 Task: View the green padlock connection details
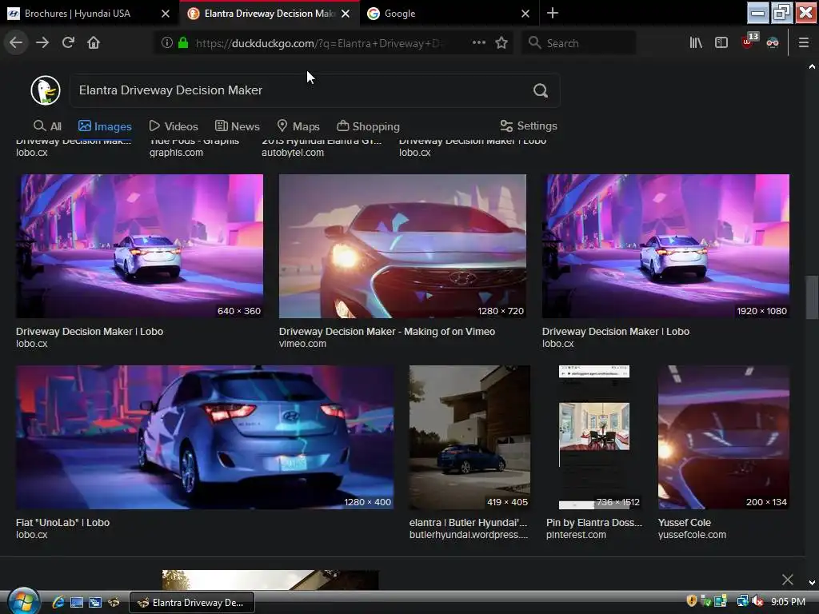click(183, 43)
